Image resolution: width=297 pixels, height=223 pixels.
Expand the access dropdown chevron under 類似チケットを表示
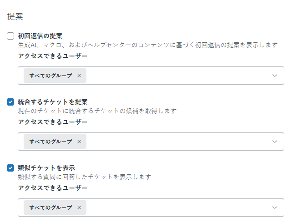coord(275,208)
